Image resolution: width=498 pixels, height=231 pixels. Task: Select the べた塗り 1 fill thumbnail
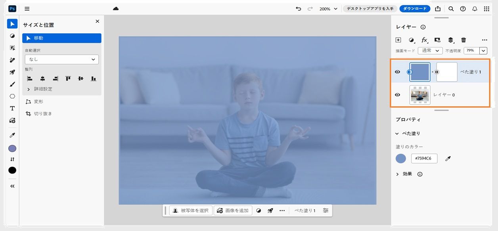420,72
